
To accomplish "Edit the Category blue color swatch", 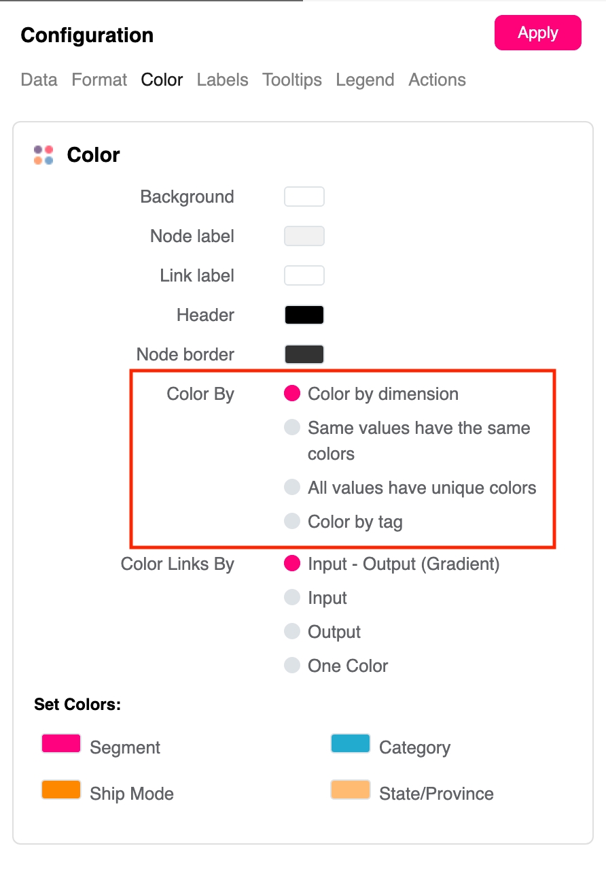I will (x=351, y=743).
